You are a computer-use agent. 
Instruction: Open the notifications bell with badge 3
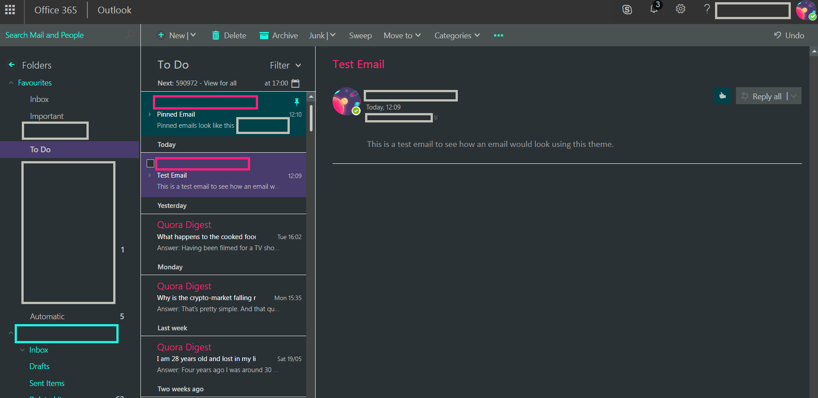[x=654, y=9]
